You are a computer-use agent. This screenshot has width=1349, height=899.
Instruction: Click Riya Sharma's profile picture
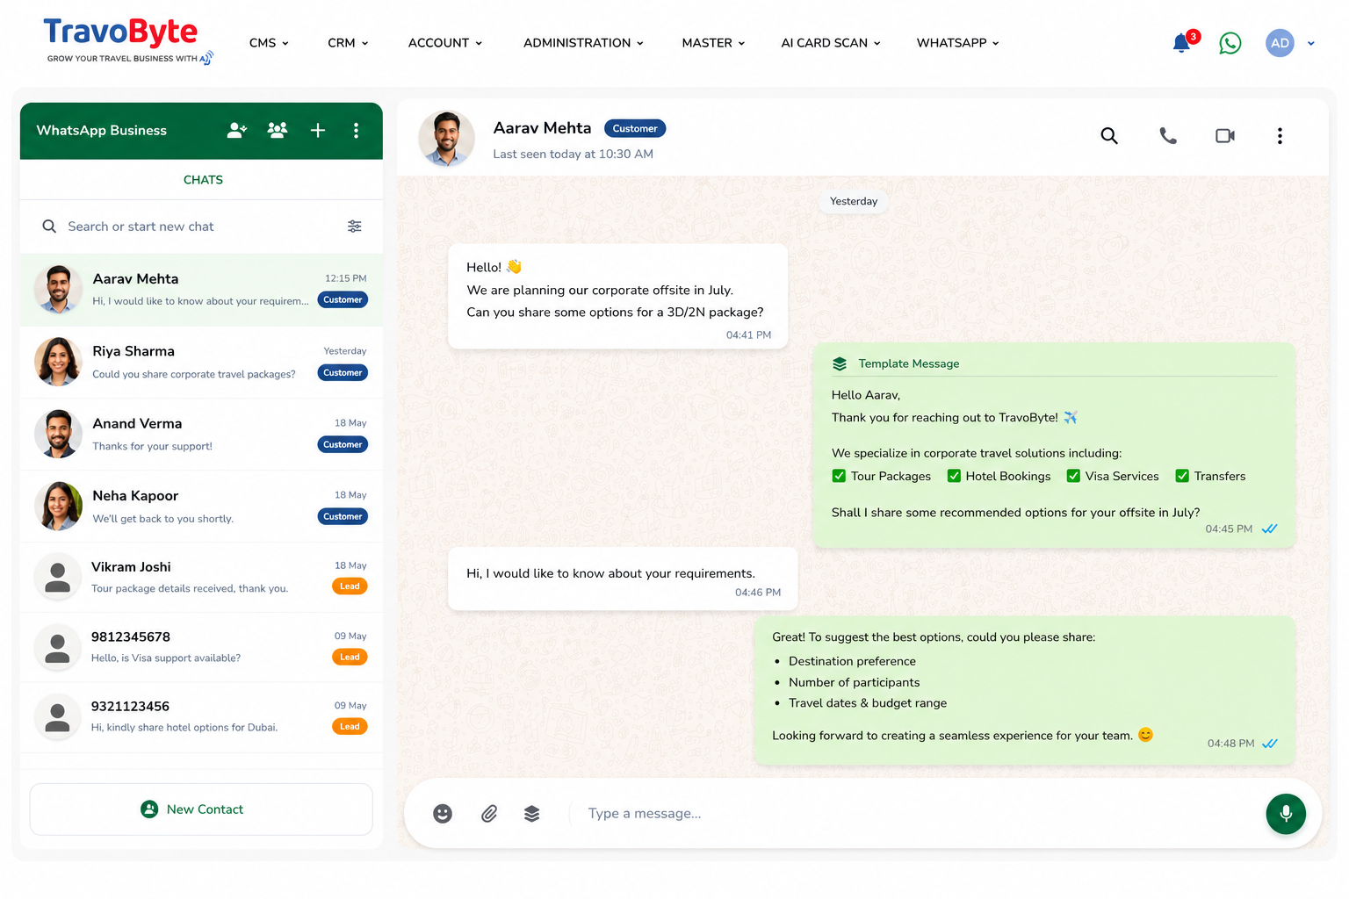(58, 361)
